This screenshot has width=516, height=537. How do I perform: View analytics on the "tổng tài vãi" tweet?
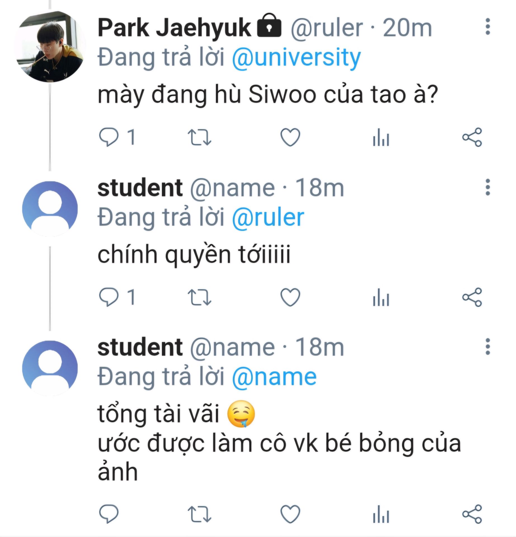tap(381, 514)
